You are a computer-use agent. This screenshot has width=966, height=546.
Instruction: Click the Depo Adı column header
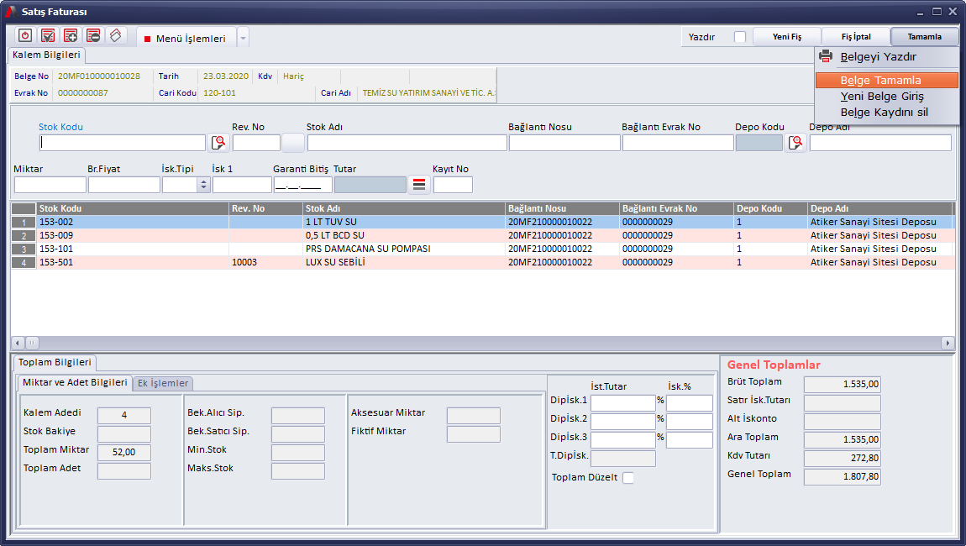pos(880,208)
